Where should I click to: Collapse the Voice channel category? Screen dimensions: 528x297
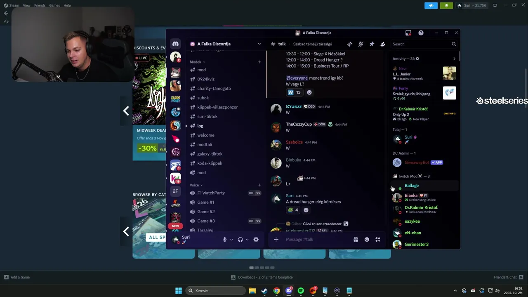tap(196, 185)
